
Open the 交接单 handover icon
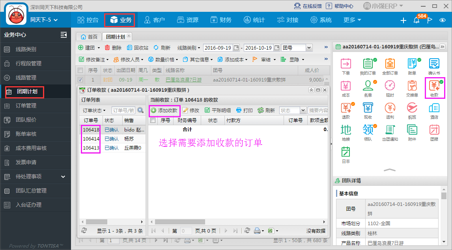(412, 89)
